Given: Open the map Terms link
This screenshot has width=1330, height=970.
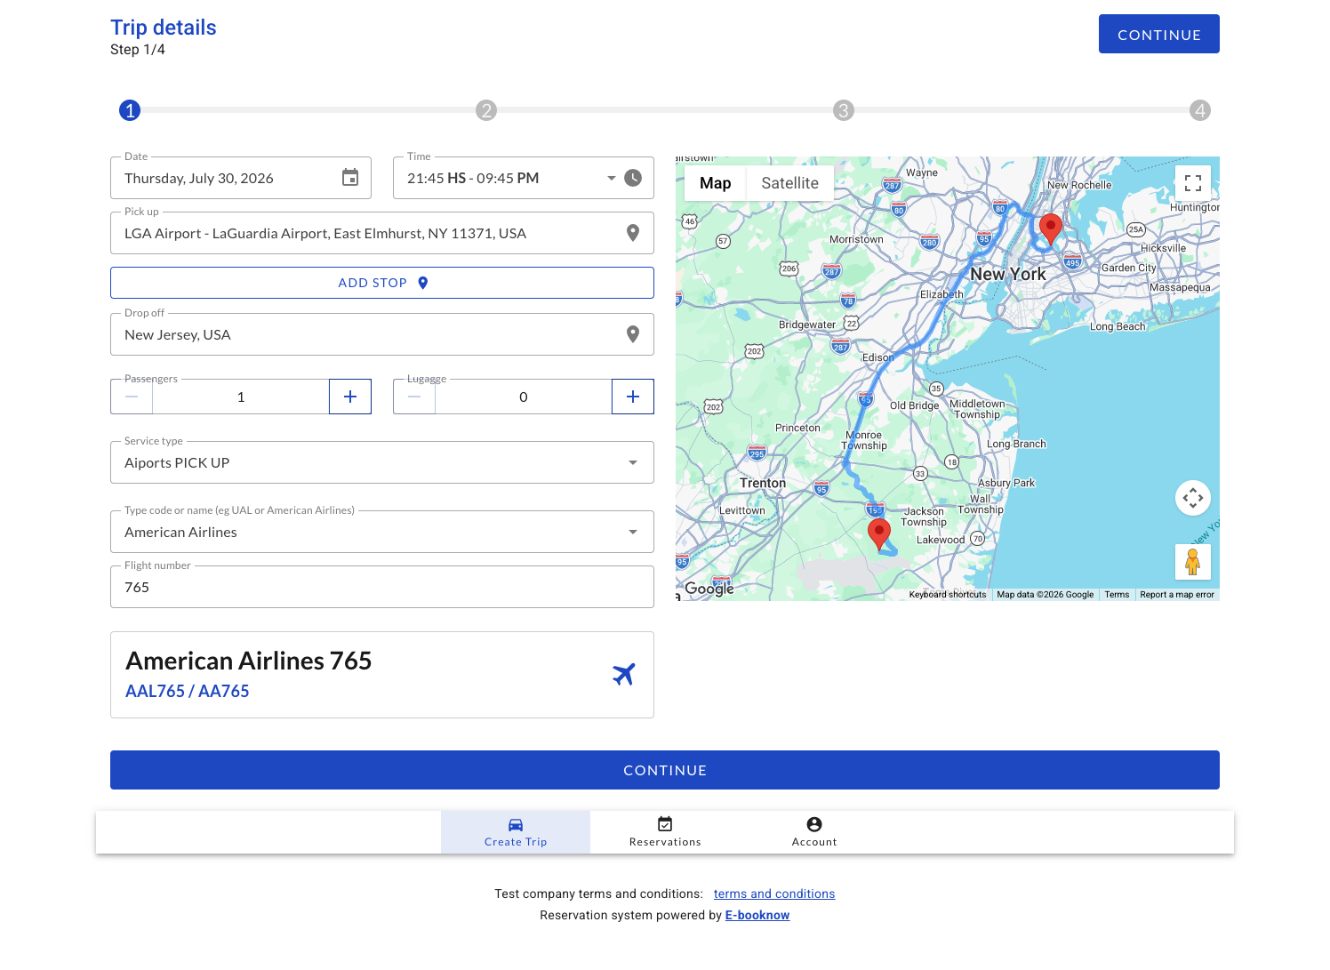Looking at the screenshot, I should (x=1117, y=595).
